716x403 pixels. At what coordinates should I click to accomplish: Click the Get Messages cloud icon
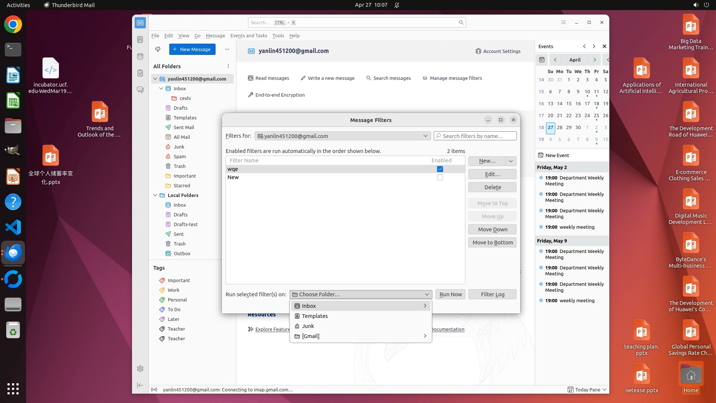tap(158, 49)
